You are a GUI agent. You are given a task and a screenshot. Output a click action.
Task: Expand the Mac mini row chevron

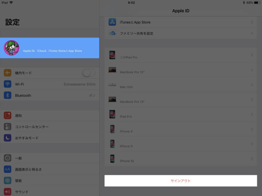pyautogui.click(x=252, y=85)
